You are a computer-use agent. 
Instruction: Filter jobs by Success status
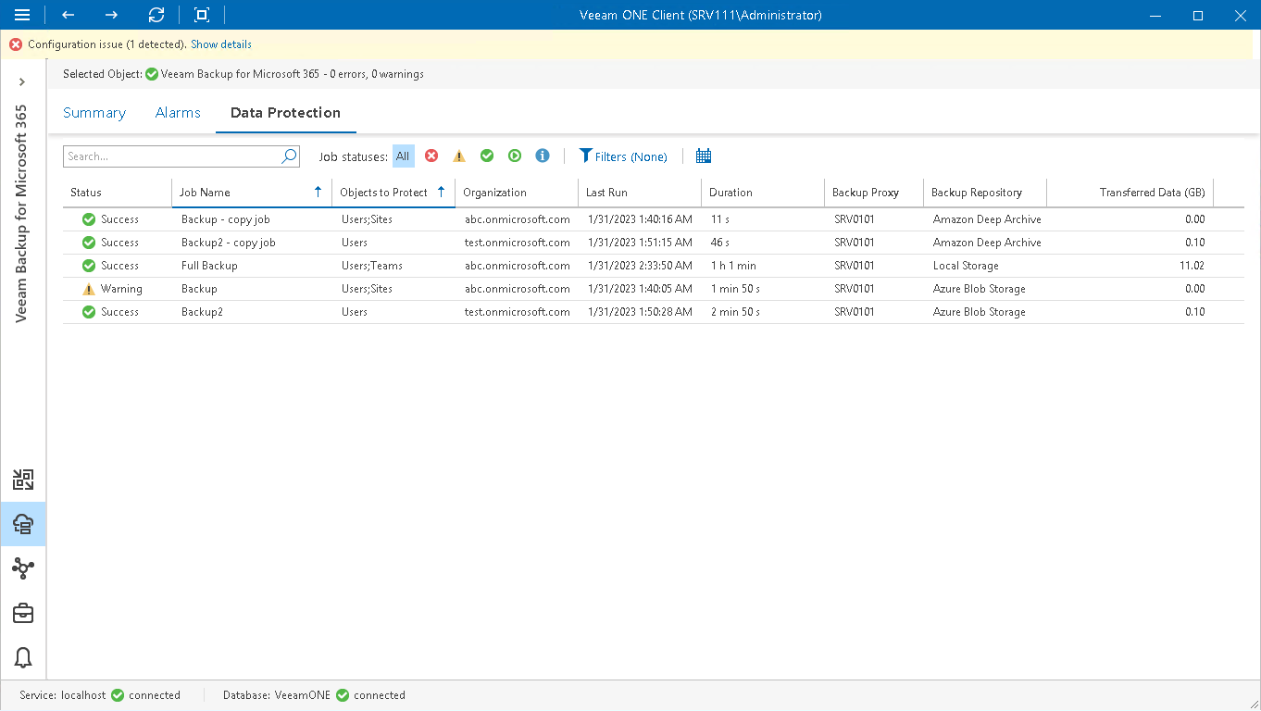pos(487,156)
